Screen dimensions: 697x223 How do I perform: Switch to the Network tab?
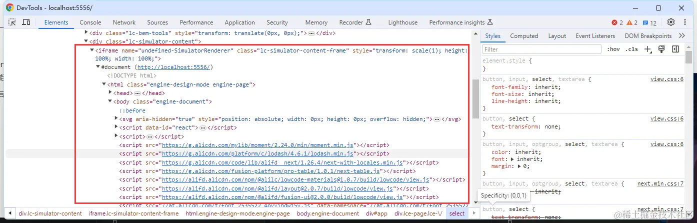(x=124, y=22)
